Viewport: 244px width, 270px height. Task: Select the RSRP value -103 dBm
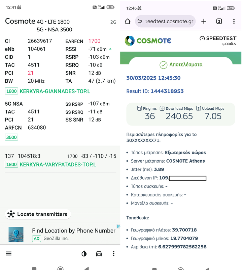point(99,57)
